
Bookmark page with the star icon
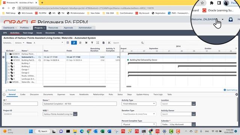[202, 3]
